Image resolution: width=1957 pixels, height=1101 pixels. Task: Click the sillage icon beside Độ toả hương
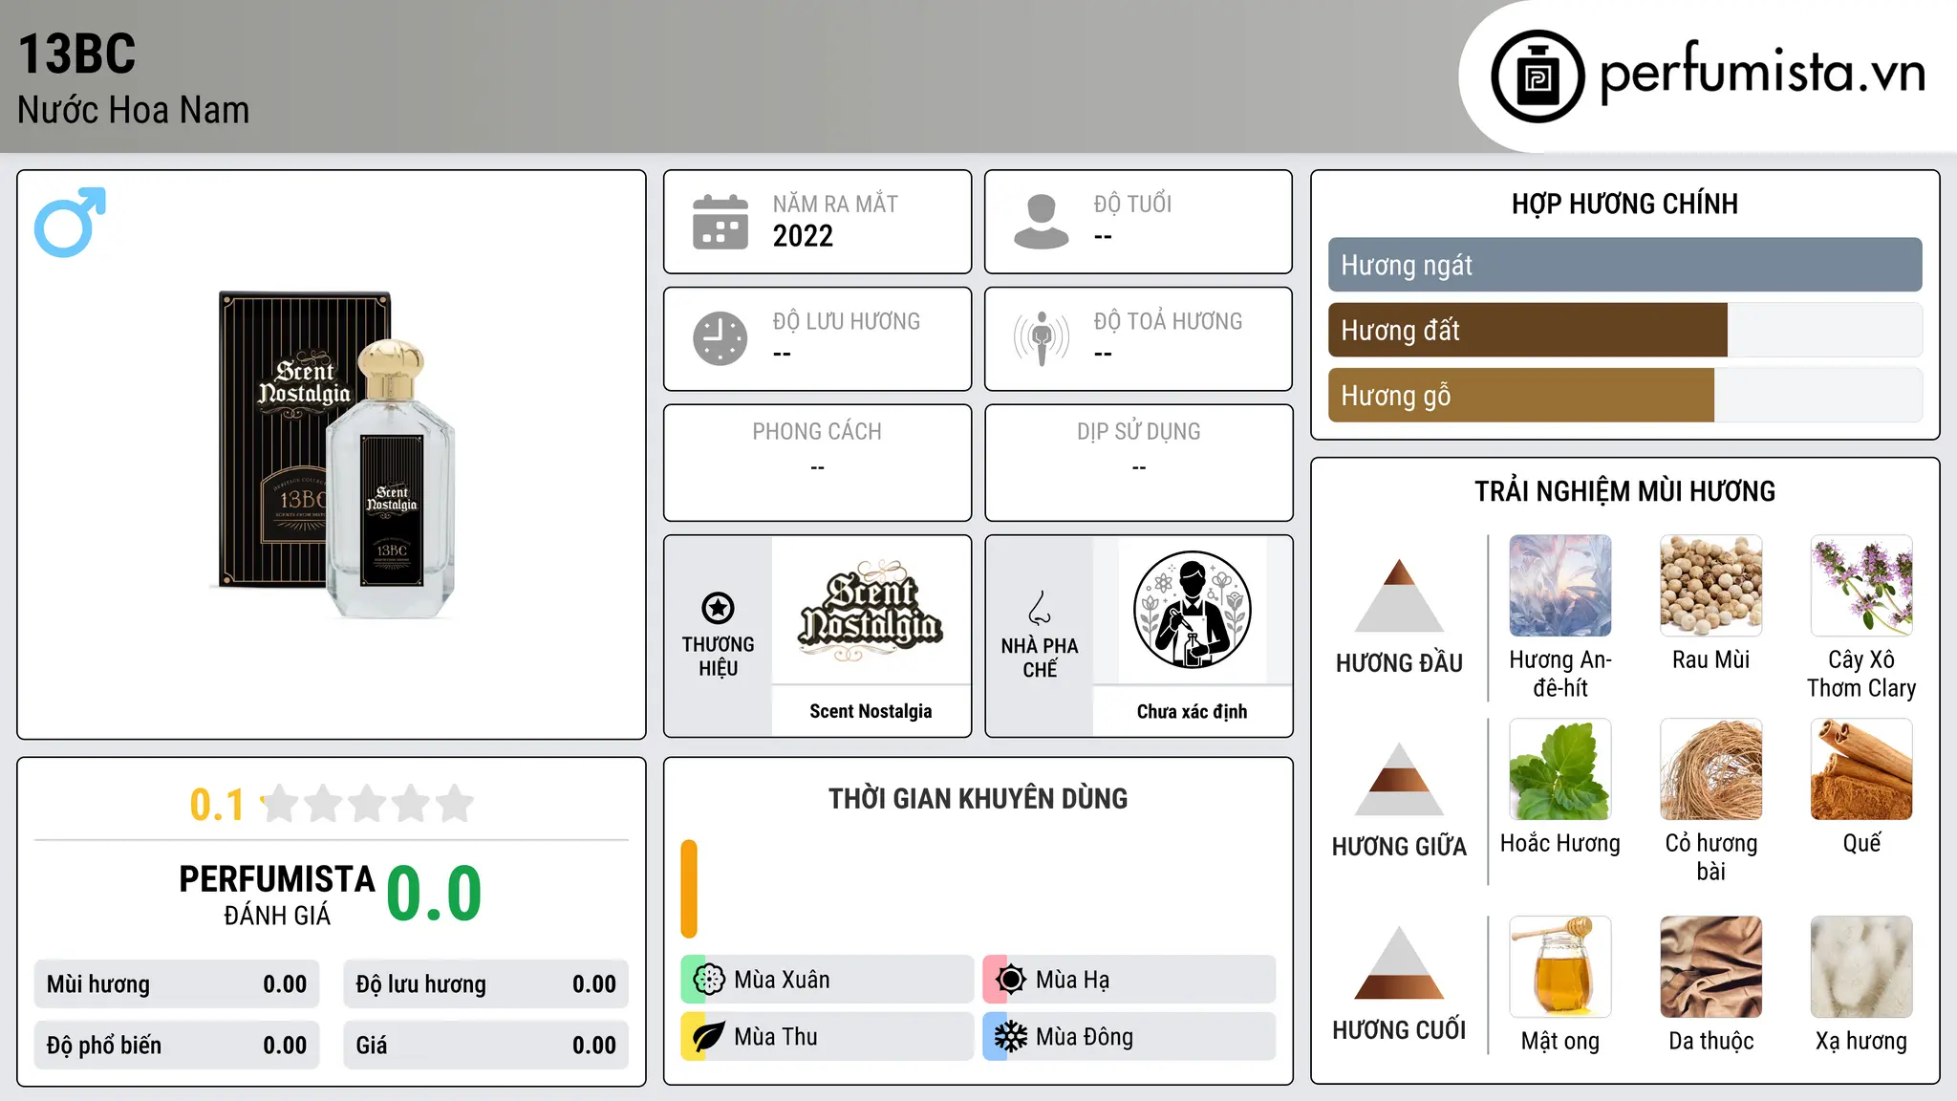[x=1042, y=338]
